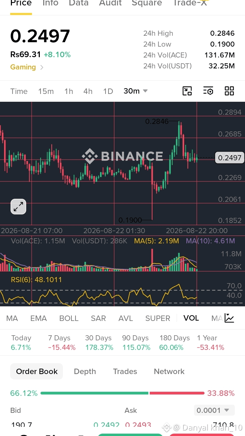Open the Data tab

[79, 3]
